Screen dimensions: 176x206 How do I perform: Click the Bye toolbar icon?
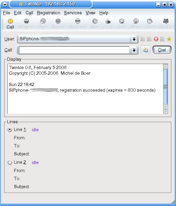coord(43,21)
